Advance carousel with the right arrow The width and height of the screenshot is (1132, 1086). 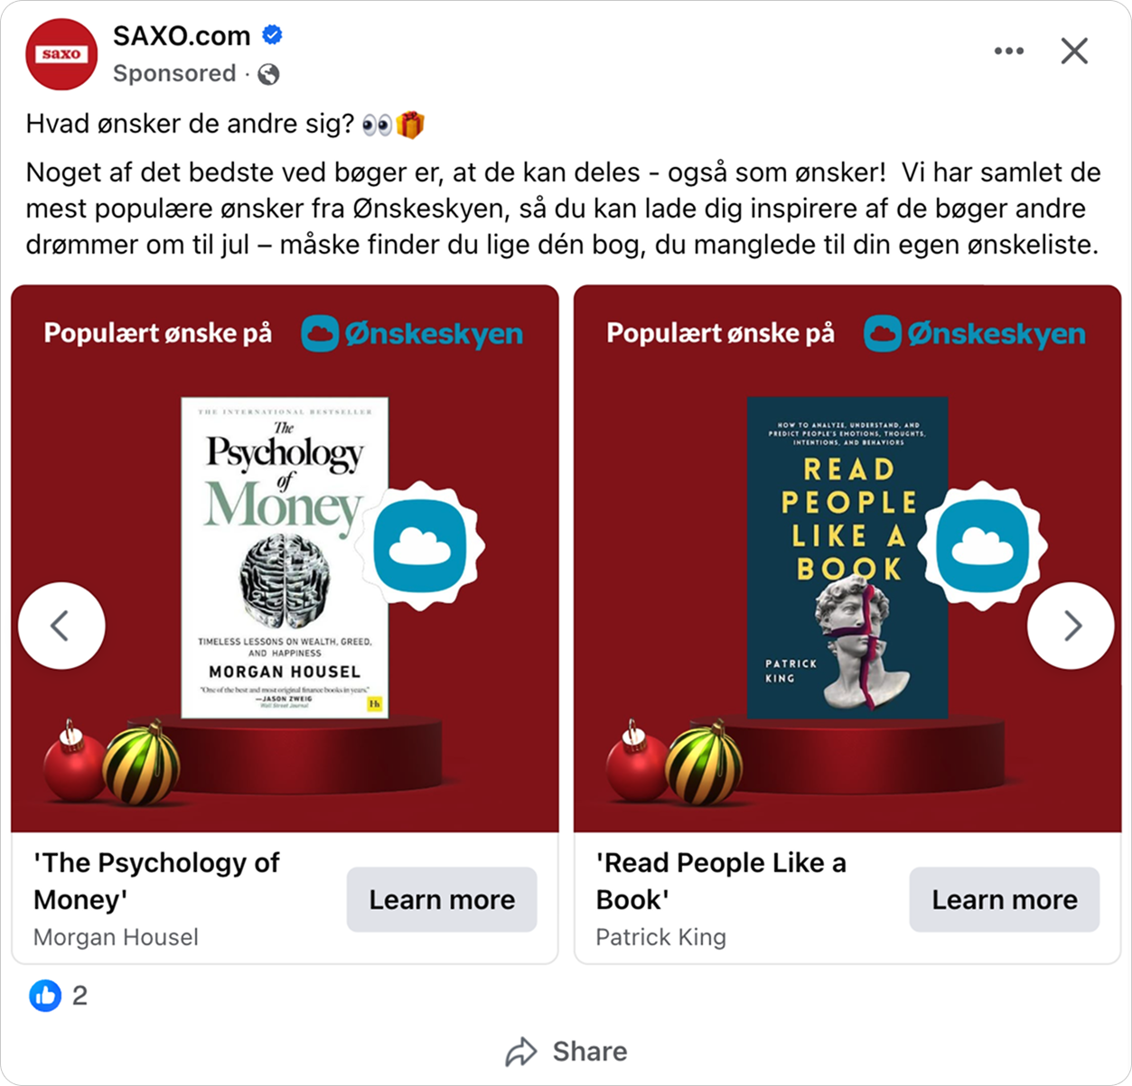click(x=1071, y=626)
